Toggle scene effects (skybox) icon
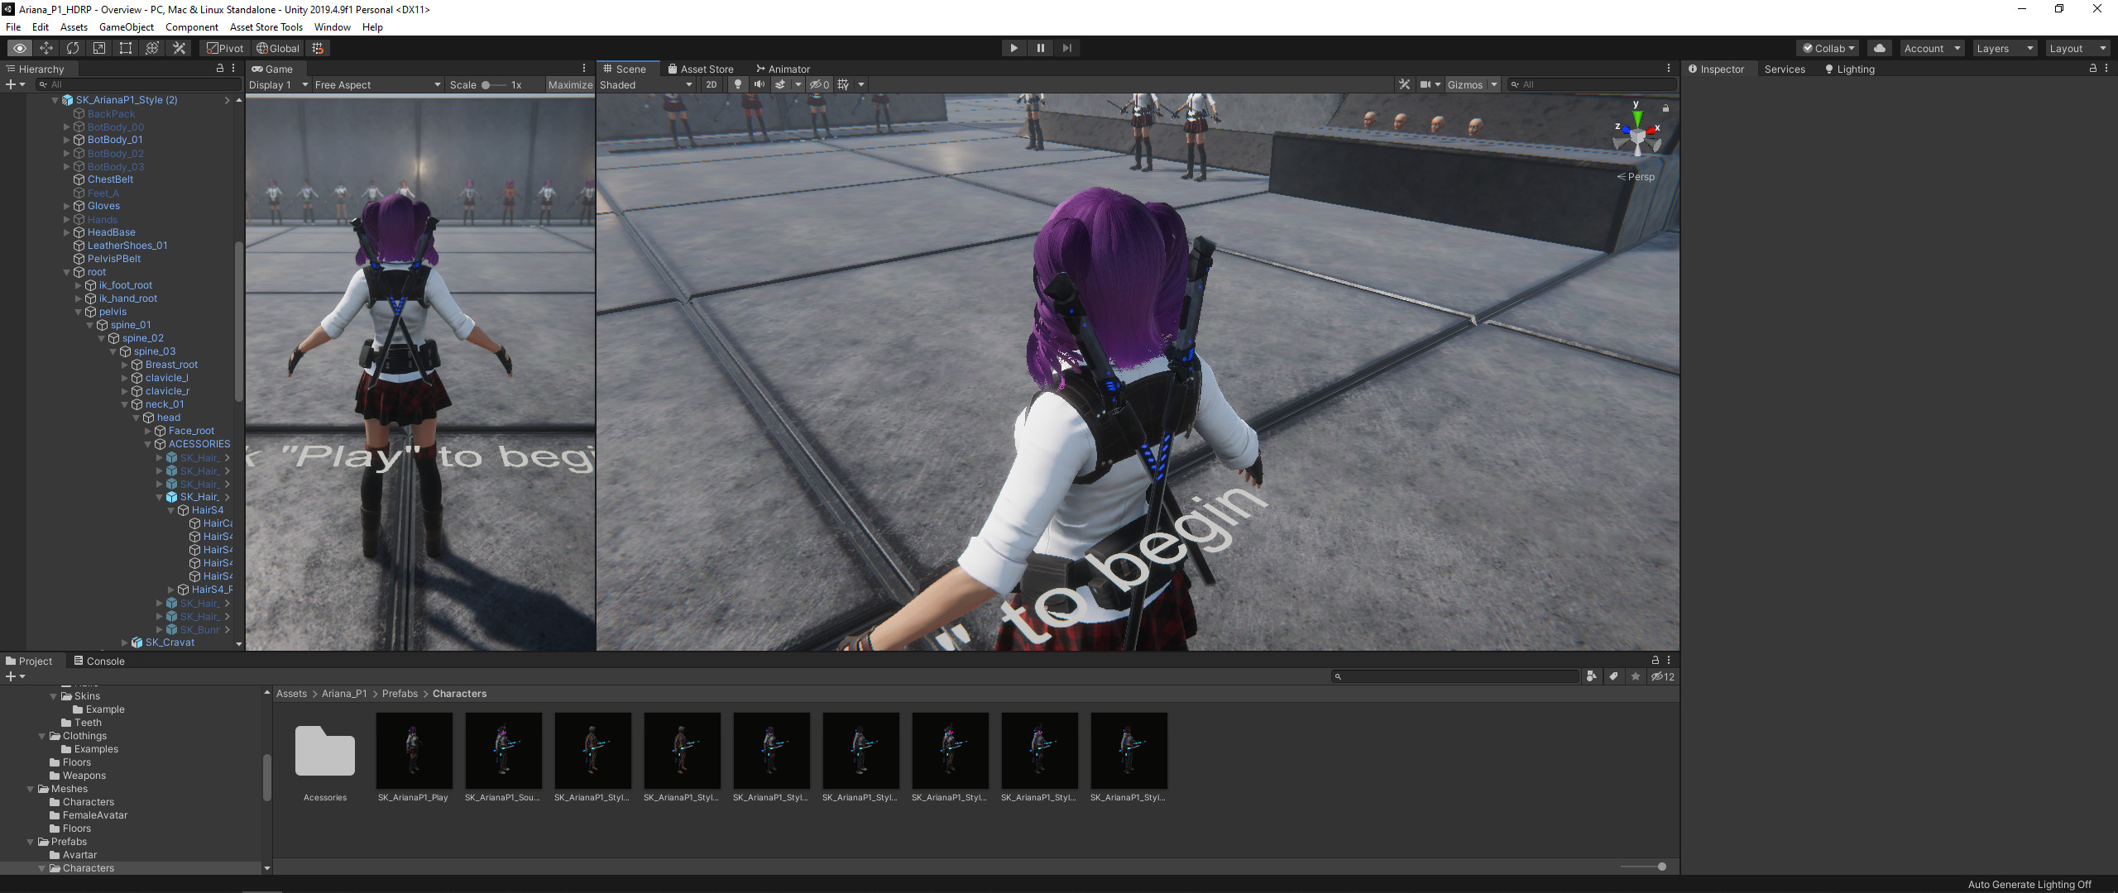This screenshot has height=893, width=2118. coord(780,84)
